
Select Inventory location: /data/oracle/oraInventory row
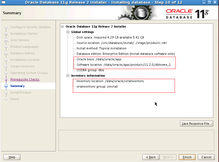[110, 81]
